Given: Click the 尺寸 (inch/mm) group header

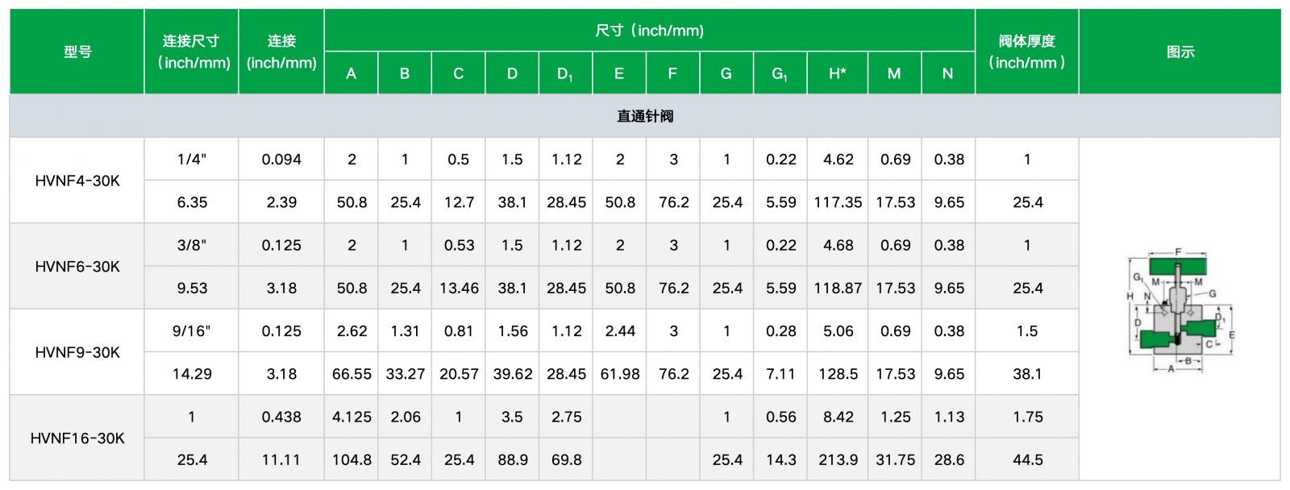Looking at the screenshot, I should click(x=650, y=31).
